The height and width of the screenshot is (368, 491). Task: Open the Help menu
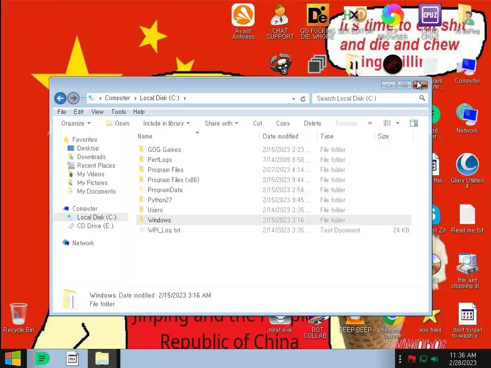(x=139, y=112)
